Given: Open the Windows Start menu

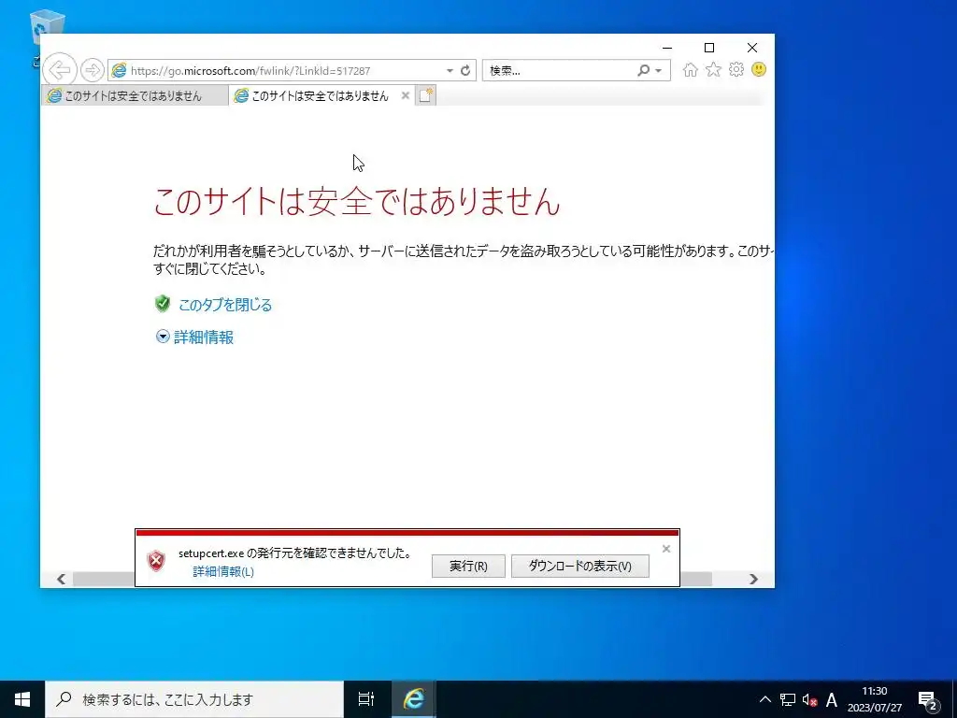Looking at the screenshot, I should [x=22, y=699].
